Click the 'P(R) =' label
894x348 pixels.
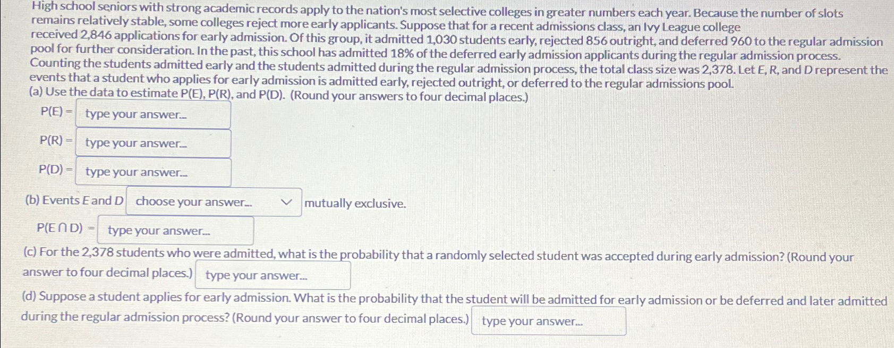[x=56, y=140]
